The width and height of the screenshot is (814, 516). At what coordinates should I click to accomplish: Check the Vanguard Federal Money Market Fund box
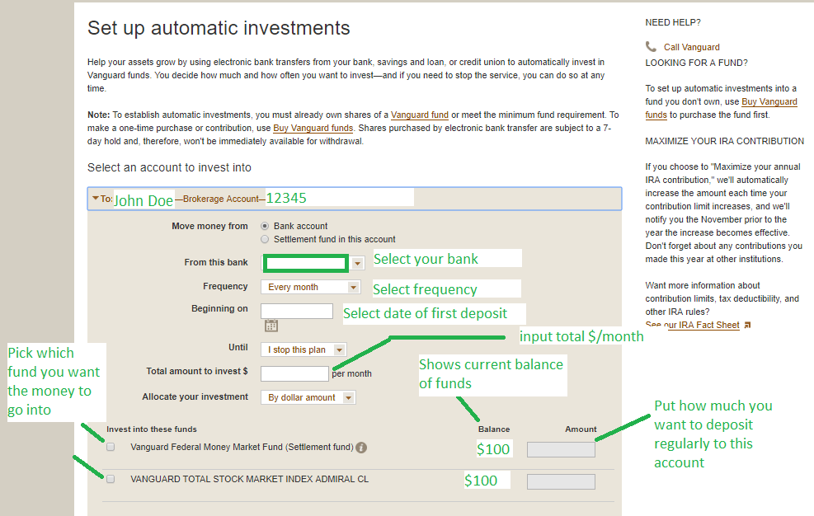pos(111,447)
